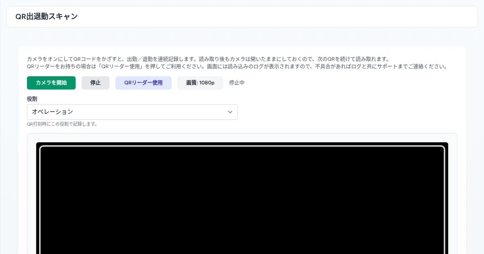The image size is (484, 254).
Task: Focus the role selection input field
Action: point(132,112)
